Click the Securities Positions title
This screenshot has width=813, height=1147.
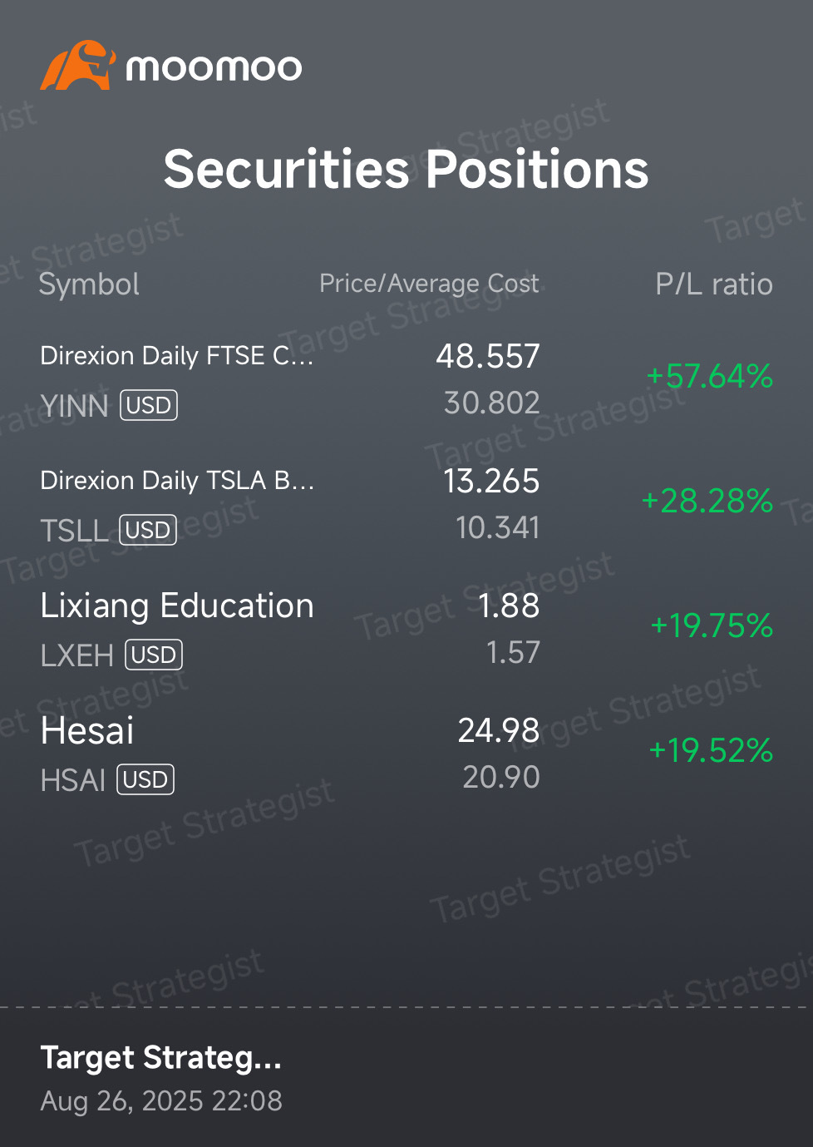tap(406, 169)
